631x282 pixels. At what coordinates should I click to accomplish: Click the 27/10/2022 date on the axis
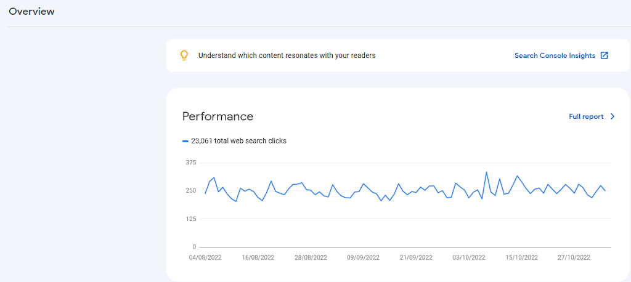(x=574, y=258)
